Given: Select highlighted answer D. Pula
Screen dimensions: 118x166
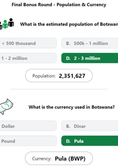Looking at the screenshot, I should click(x=90, y=141).
